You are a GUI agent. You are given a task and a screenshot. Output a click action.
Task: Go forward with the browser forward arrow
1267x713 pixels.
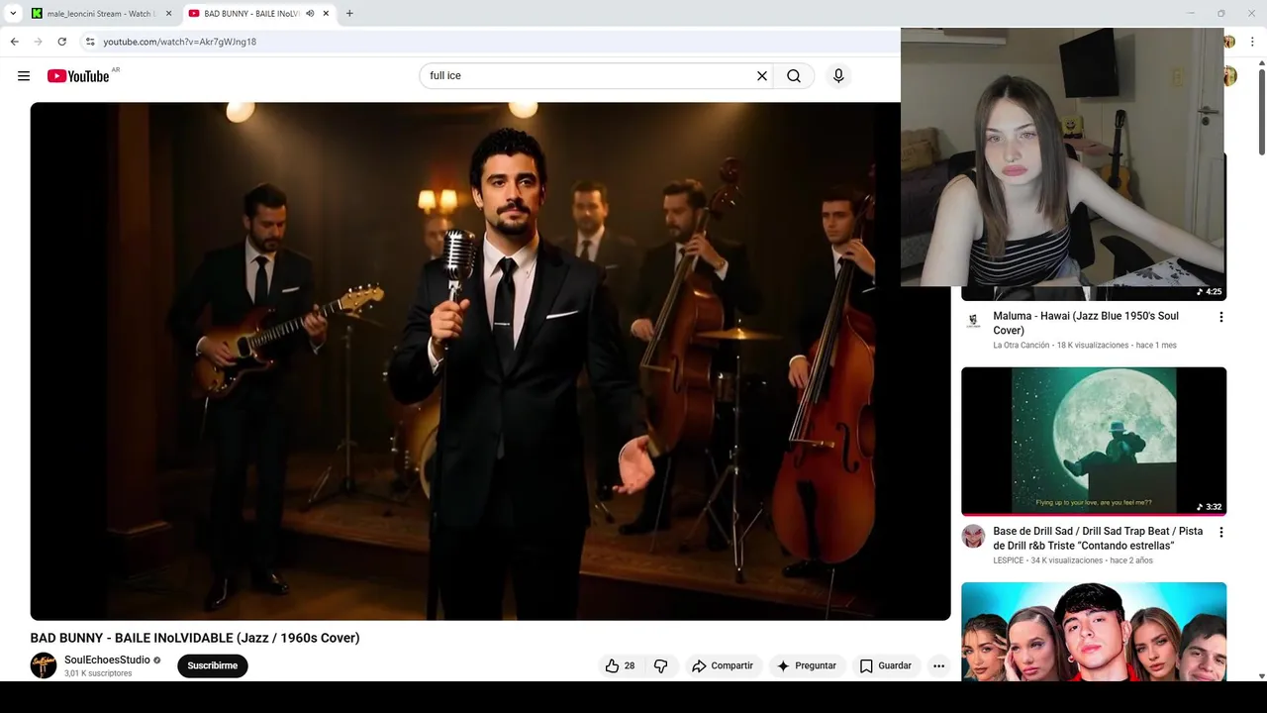point(38,42)
